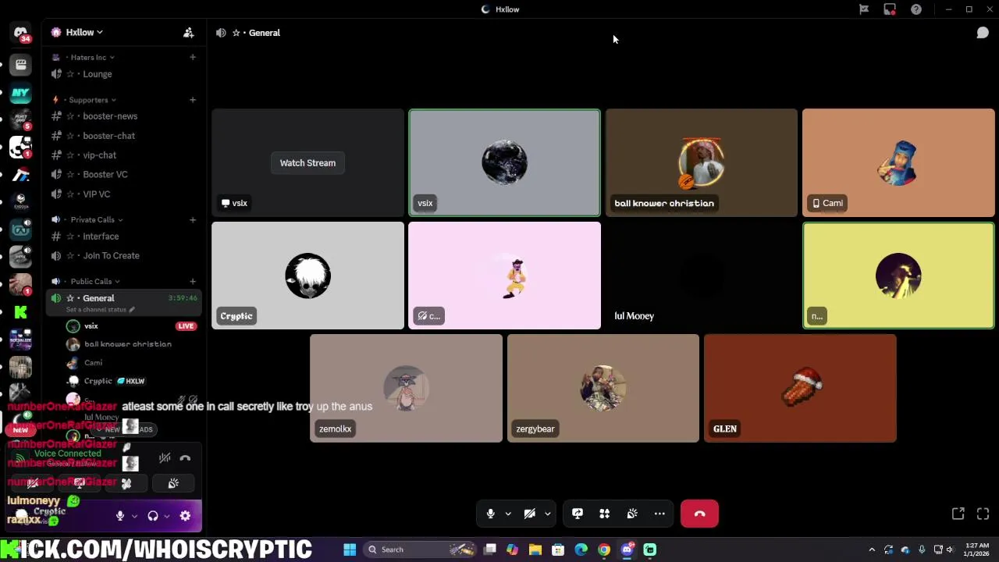The image size is (999, 562).
Task: Toggle noise suppression in voice connected panel
Action: (165, 458)
